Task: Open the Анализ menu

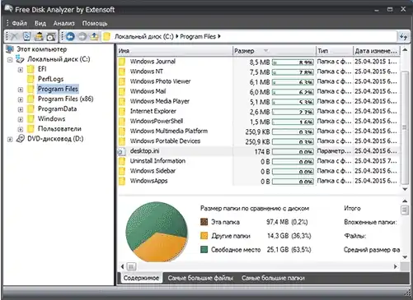Action: (64, 23)
